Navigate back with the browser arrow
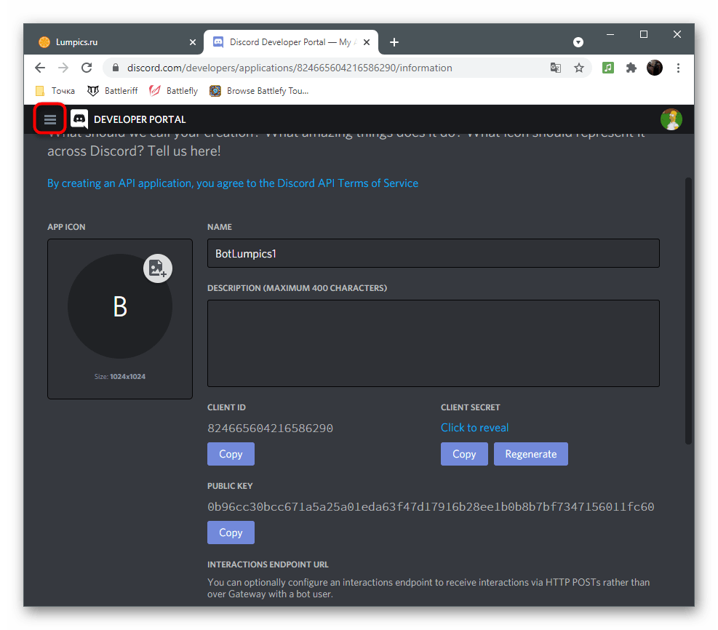 pos(40,67)
